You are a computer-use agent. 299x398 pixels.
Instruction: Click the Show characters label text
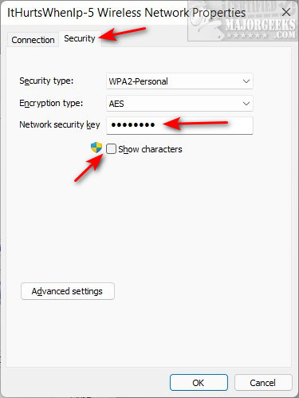[150, 149]
